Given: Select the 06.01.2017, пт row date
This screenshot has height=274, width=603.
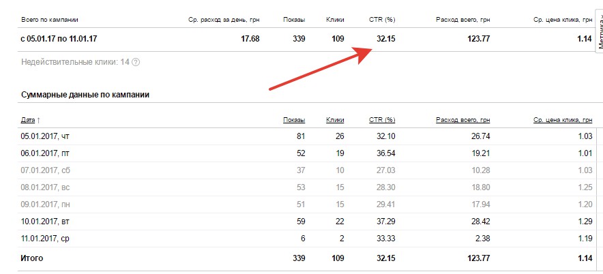Looking at the screenshot, I should point(45,153).
